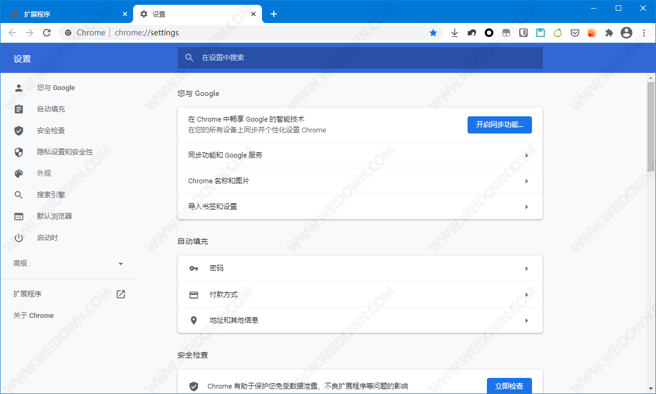Image resolution: width=656 pixels, height=394 pixels.
Task: Open the Chrome 名称和图片 row arrow
Action: click(x=527, y=181)
